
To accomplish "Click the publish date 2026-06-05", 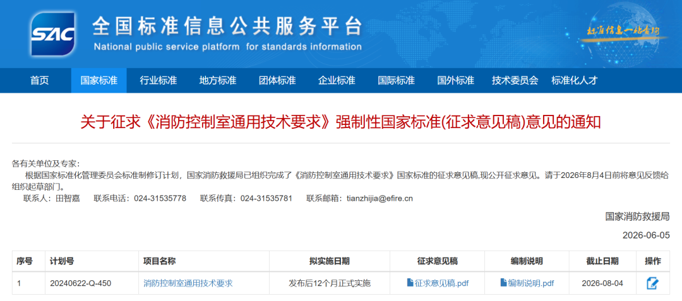I will 647,235.
